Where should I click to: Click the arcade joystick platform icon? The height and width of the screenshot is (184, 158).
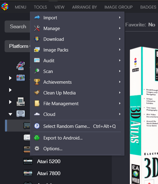(21, 78)
